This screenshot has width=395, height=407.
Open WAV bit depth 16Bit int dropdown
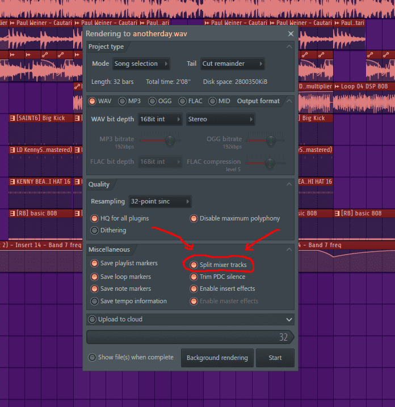tap(160, 119)
